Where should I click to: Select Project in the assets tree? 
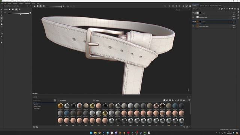click(36, 105)
